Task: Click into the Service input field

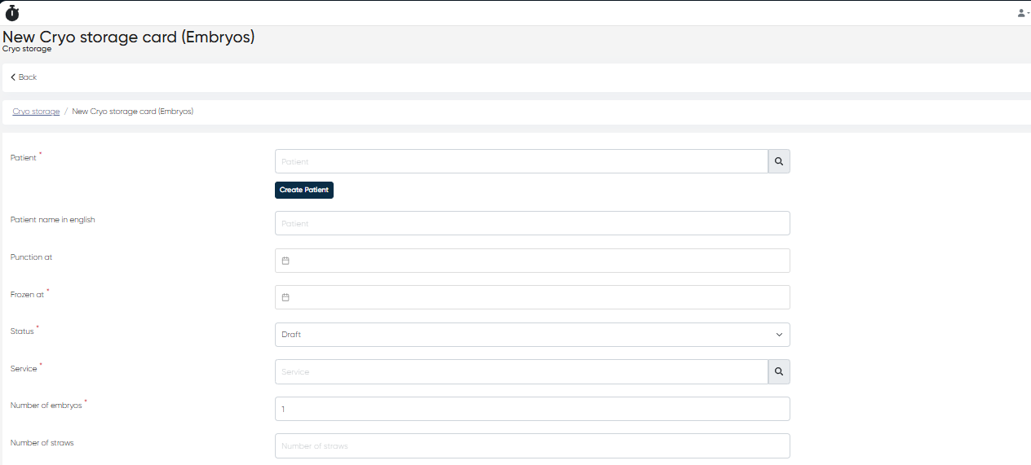Action: pos(521,372)
